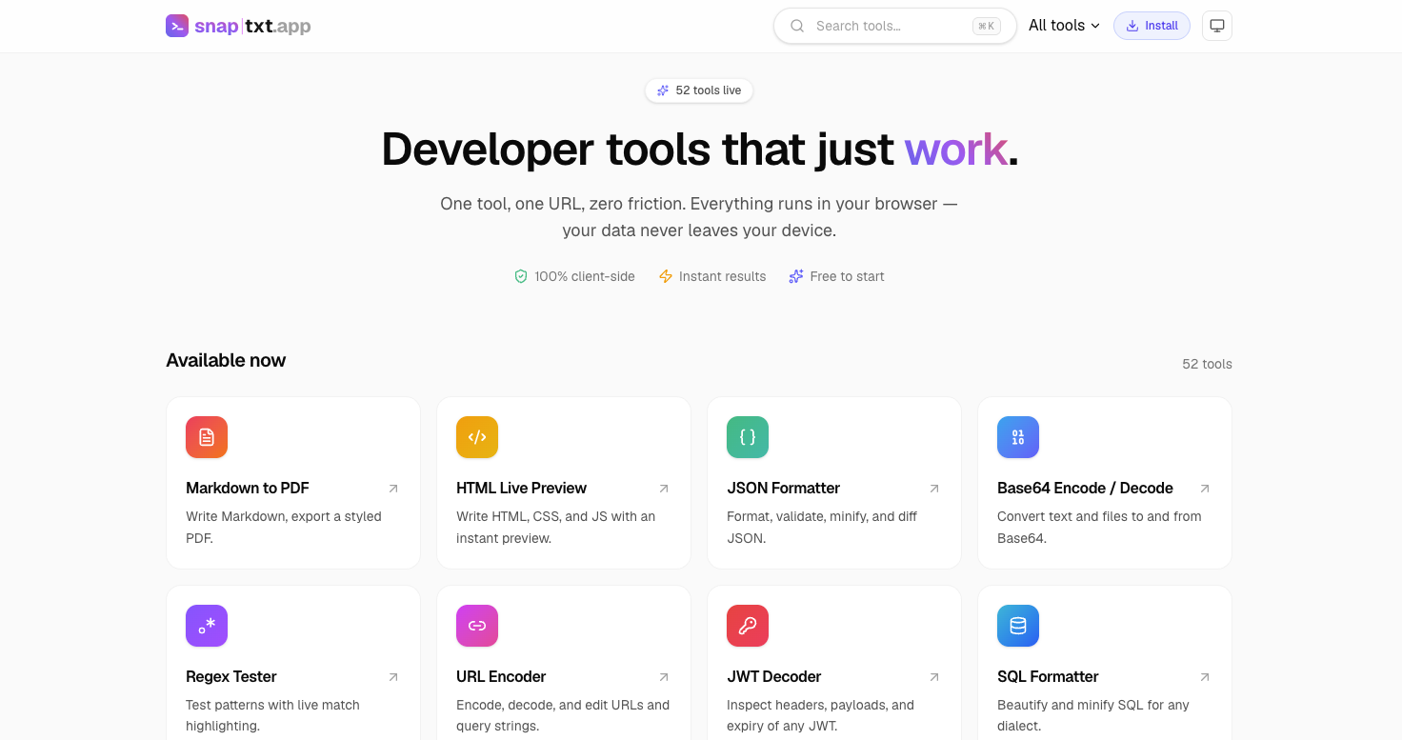Click the arrow icon on SQL Formatter card

point(1205,677)
